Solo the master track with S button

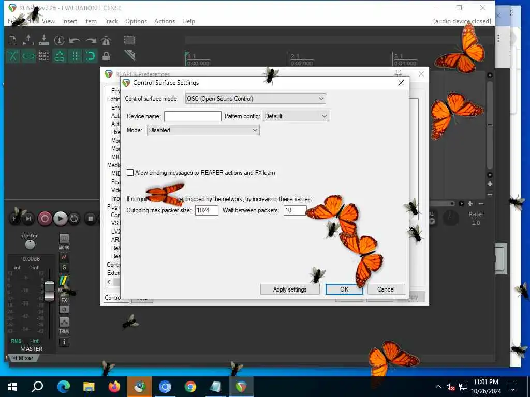click(64, 268)
